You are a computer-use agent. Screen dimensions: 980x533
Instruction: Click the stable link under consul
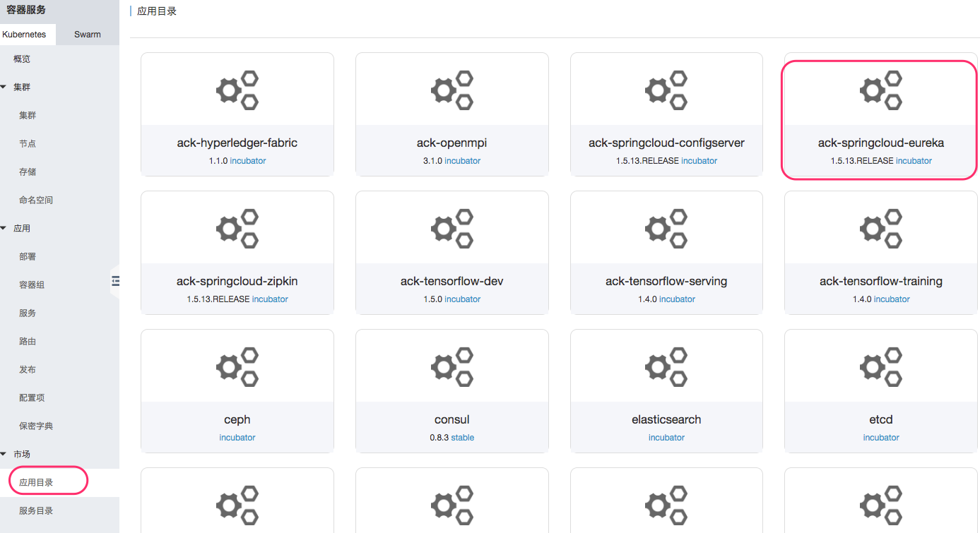463,438
